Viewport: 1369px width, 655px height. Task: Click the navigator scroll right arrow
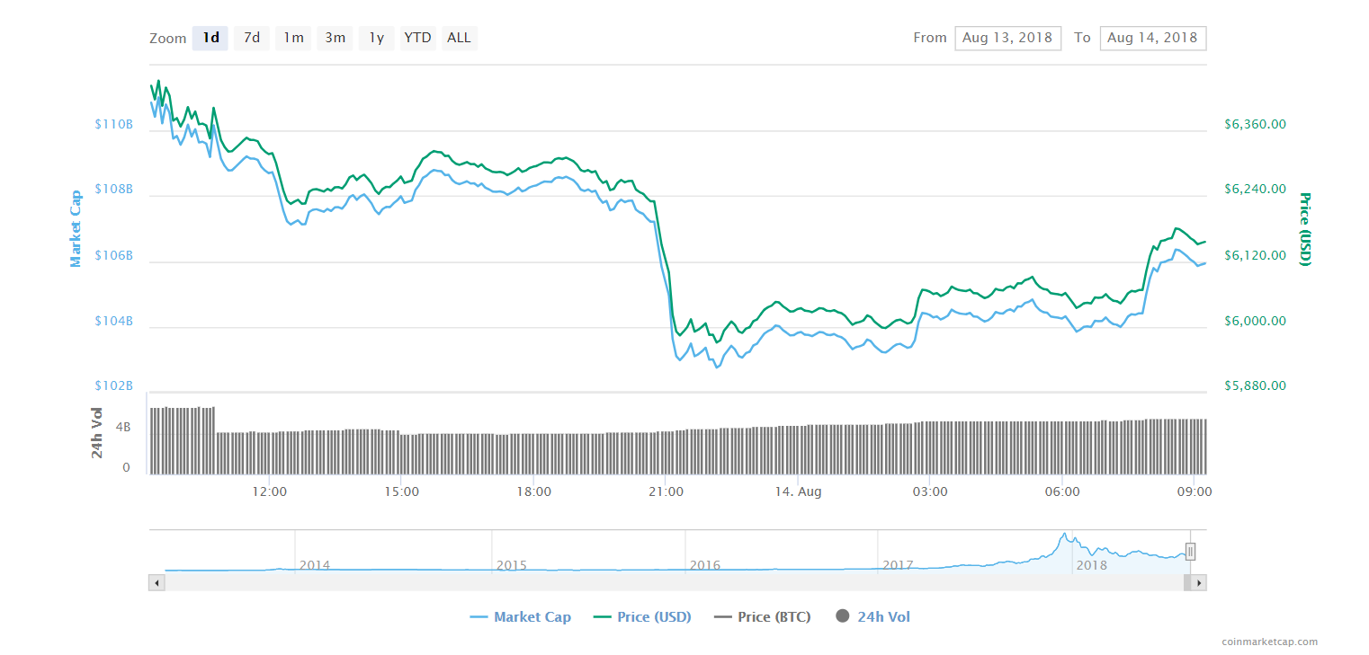coord(1198,582)
